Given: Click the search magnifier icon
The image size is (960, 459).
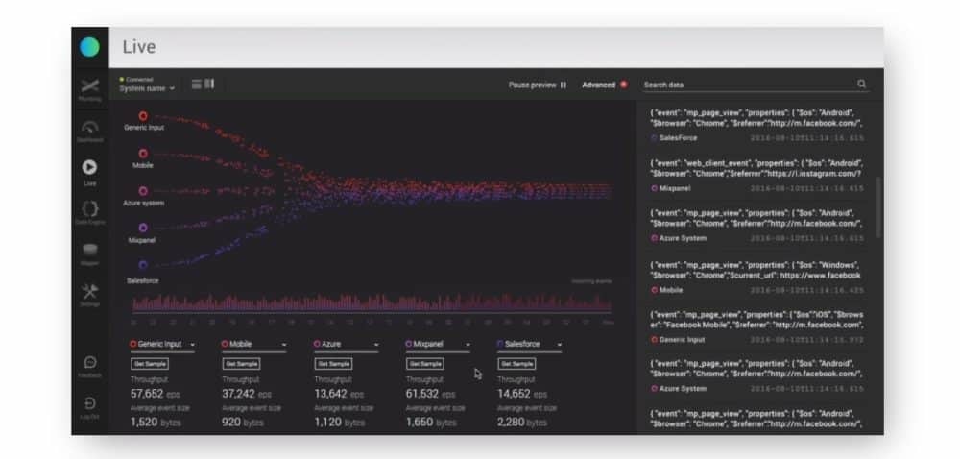Looking at the screenshot, I should point(861,85).
